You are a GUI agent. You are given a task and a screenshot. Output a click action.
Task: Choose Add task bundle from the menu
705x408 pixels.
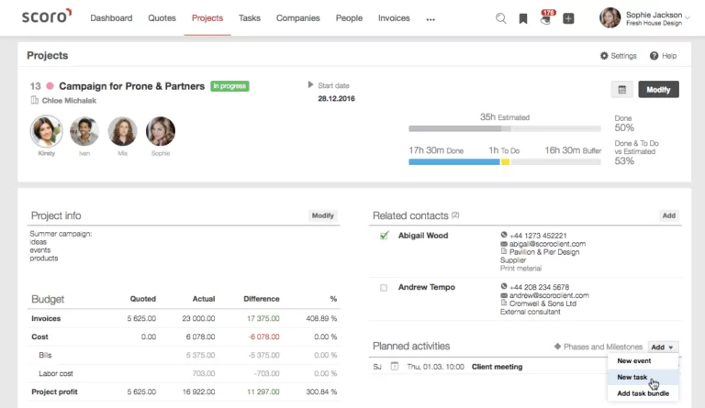(643, 393)
